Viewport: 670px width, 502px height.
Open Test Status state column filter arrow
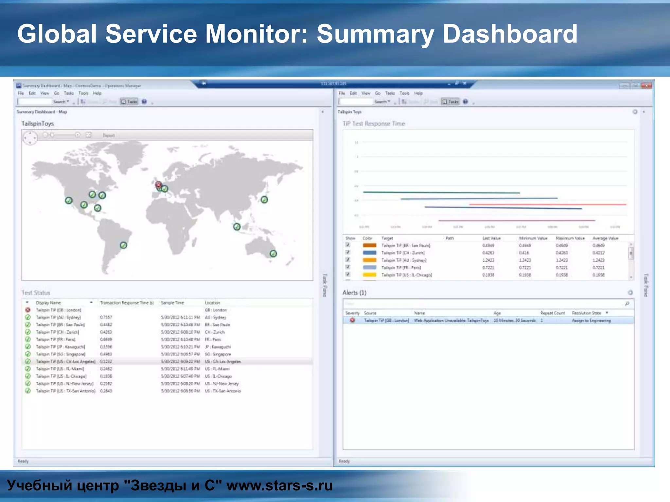[27, 303]
